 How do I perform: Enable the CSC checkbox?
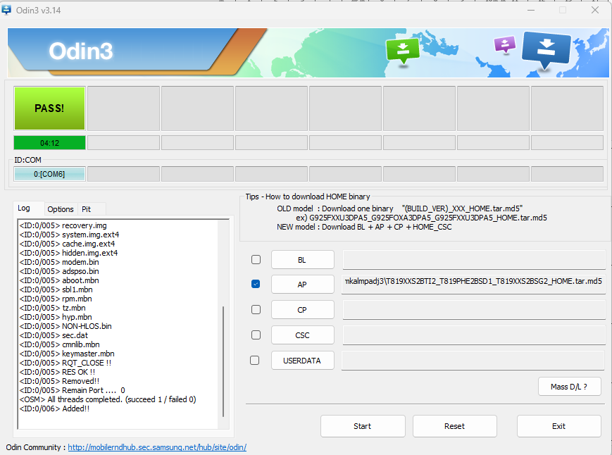[255, 335]
